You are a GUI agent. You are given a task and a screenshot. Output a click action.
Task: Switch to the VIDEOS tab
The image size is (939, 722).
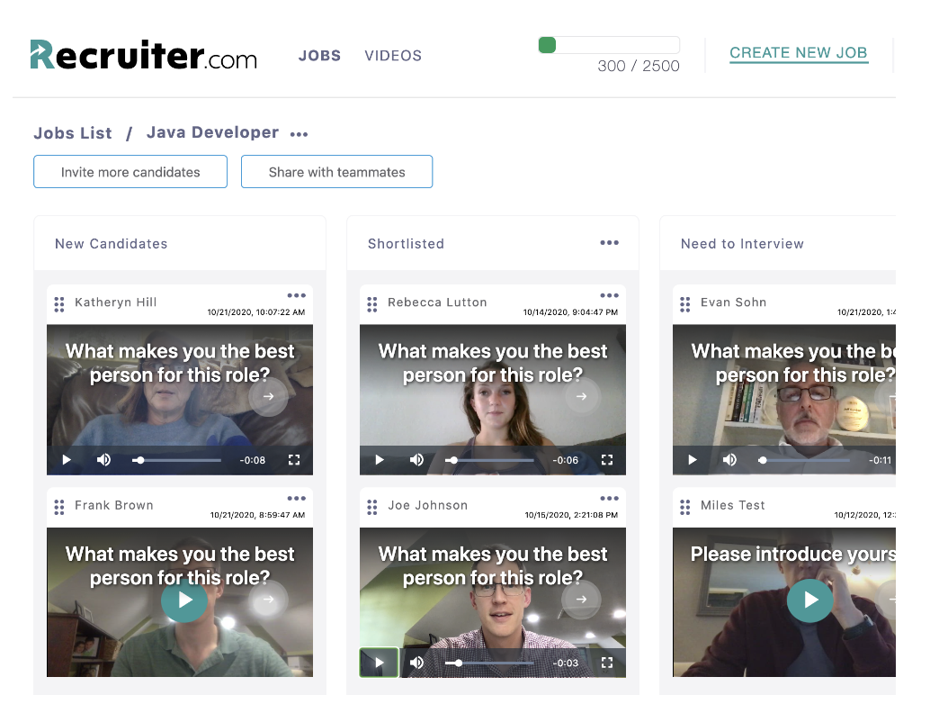393,56
